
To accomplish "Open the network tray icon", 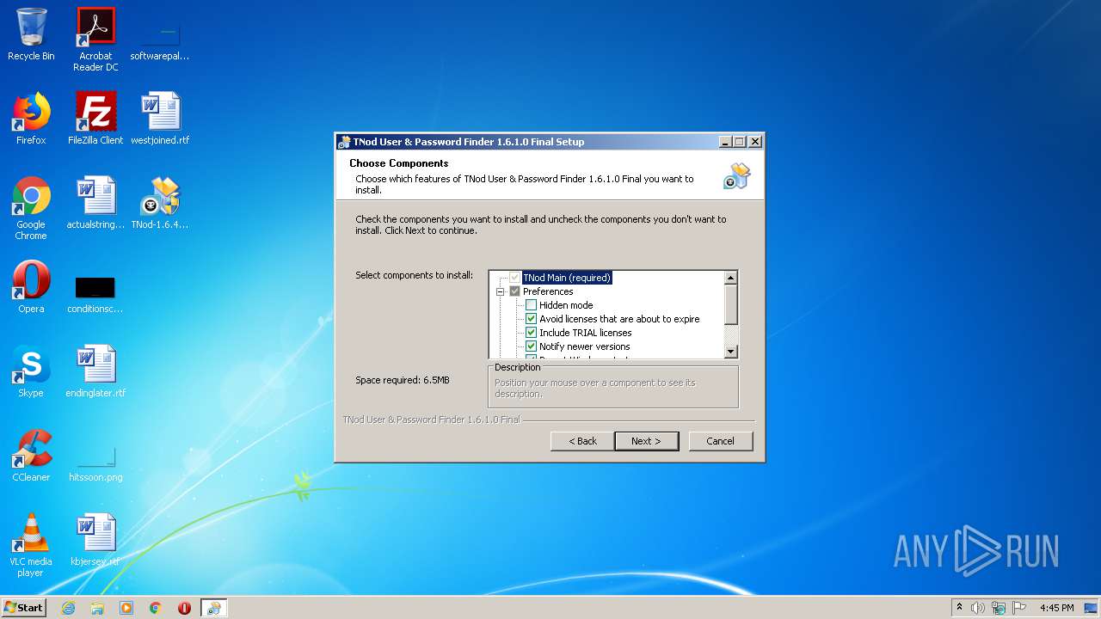I will pos(999,608).
